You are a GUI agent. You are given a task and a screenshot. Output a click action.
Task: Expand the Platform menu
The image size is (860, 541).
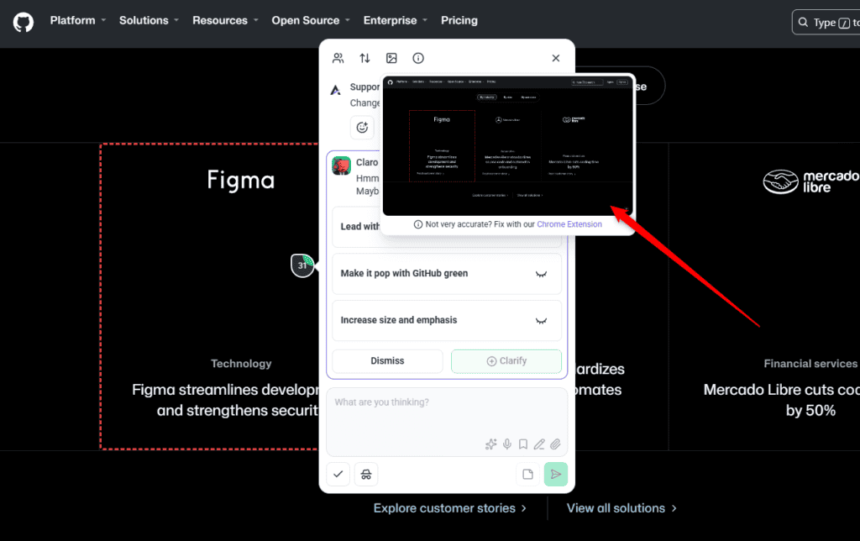click(77, 20)
